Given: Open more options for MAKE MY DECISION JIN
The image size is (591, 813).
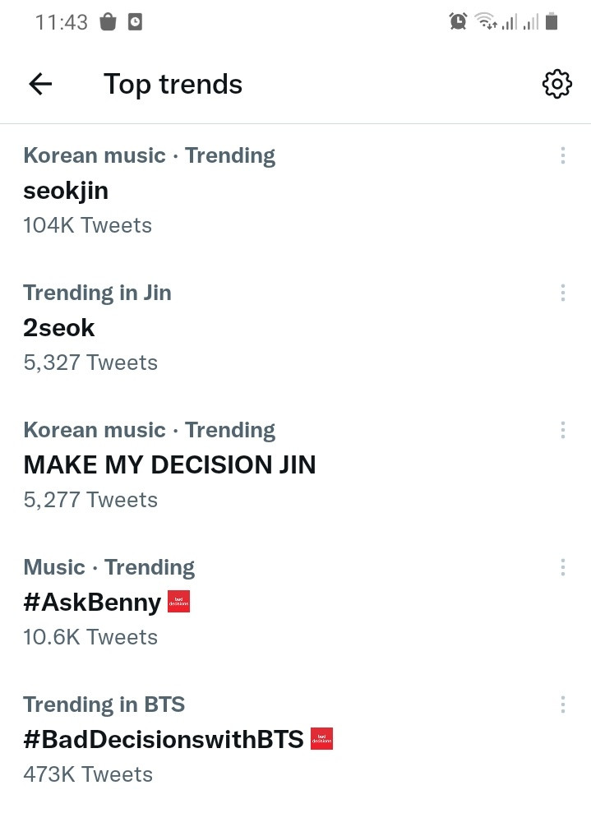Looking at the screenshot, I should [562, 430].
